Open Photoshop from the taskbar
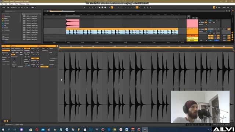 pyautogui.click(x=91, y=129)
